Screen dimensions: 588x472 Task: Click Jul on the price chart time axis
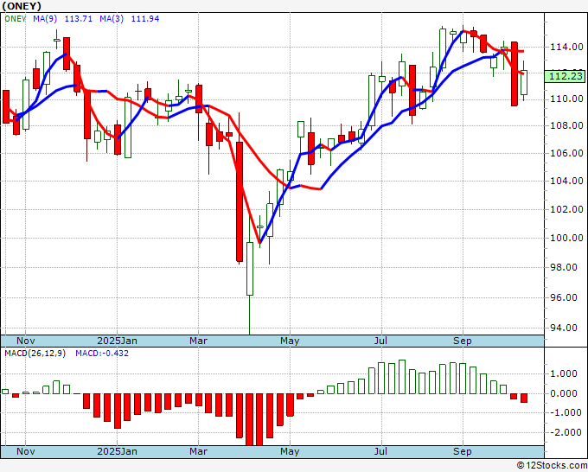pyautogui.click(x=381, y=341)
